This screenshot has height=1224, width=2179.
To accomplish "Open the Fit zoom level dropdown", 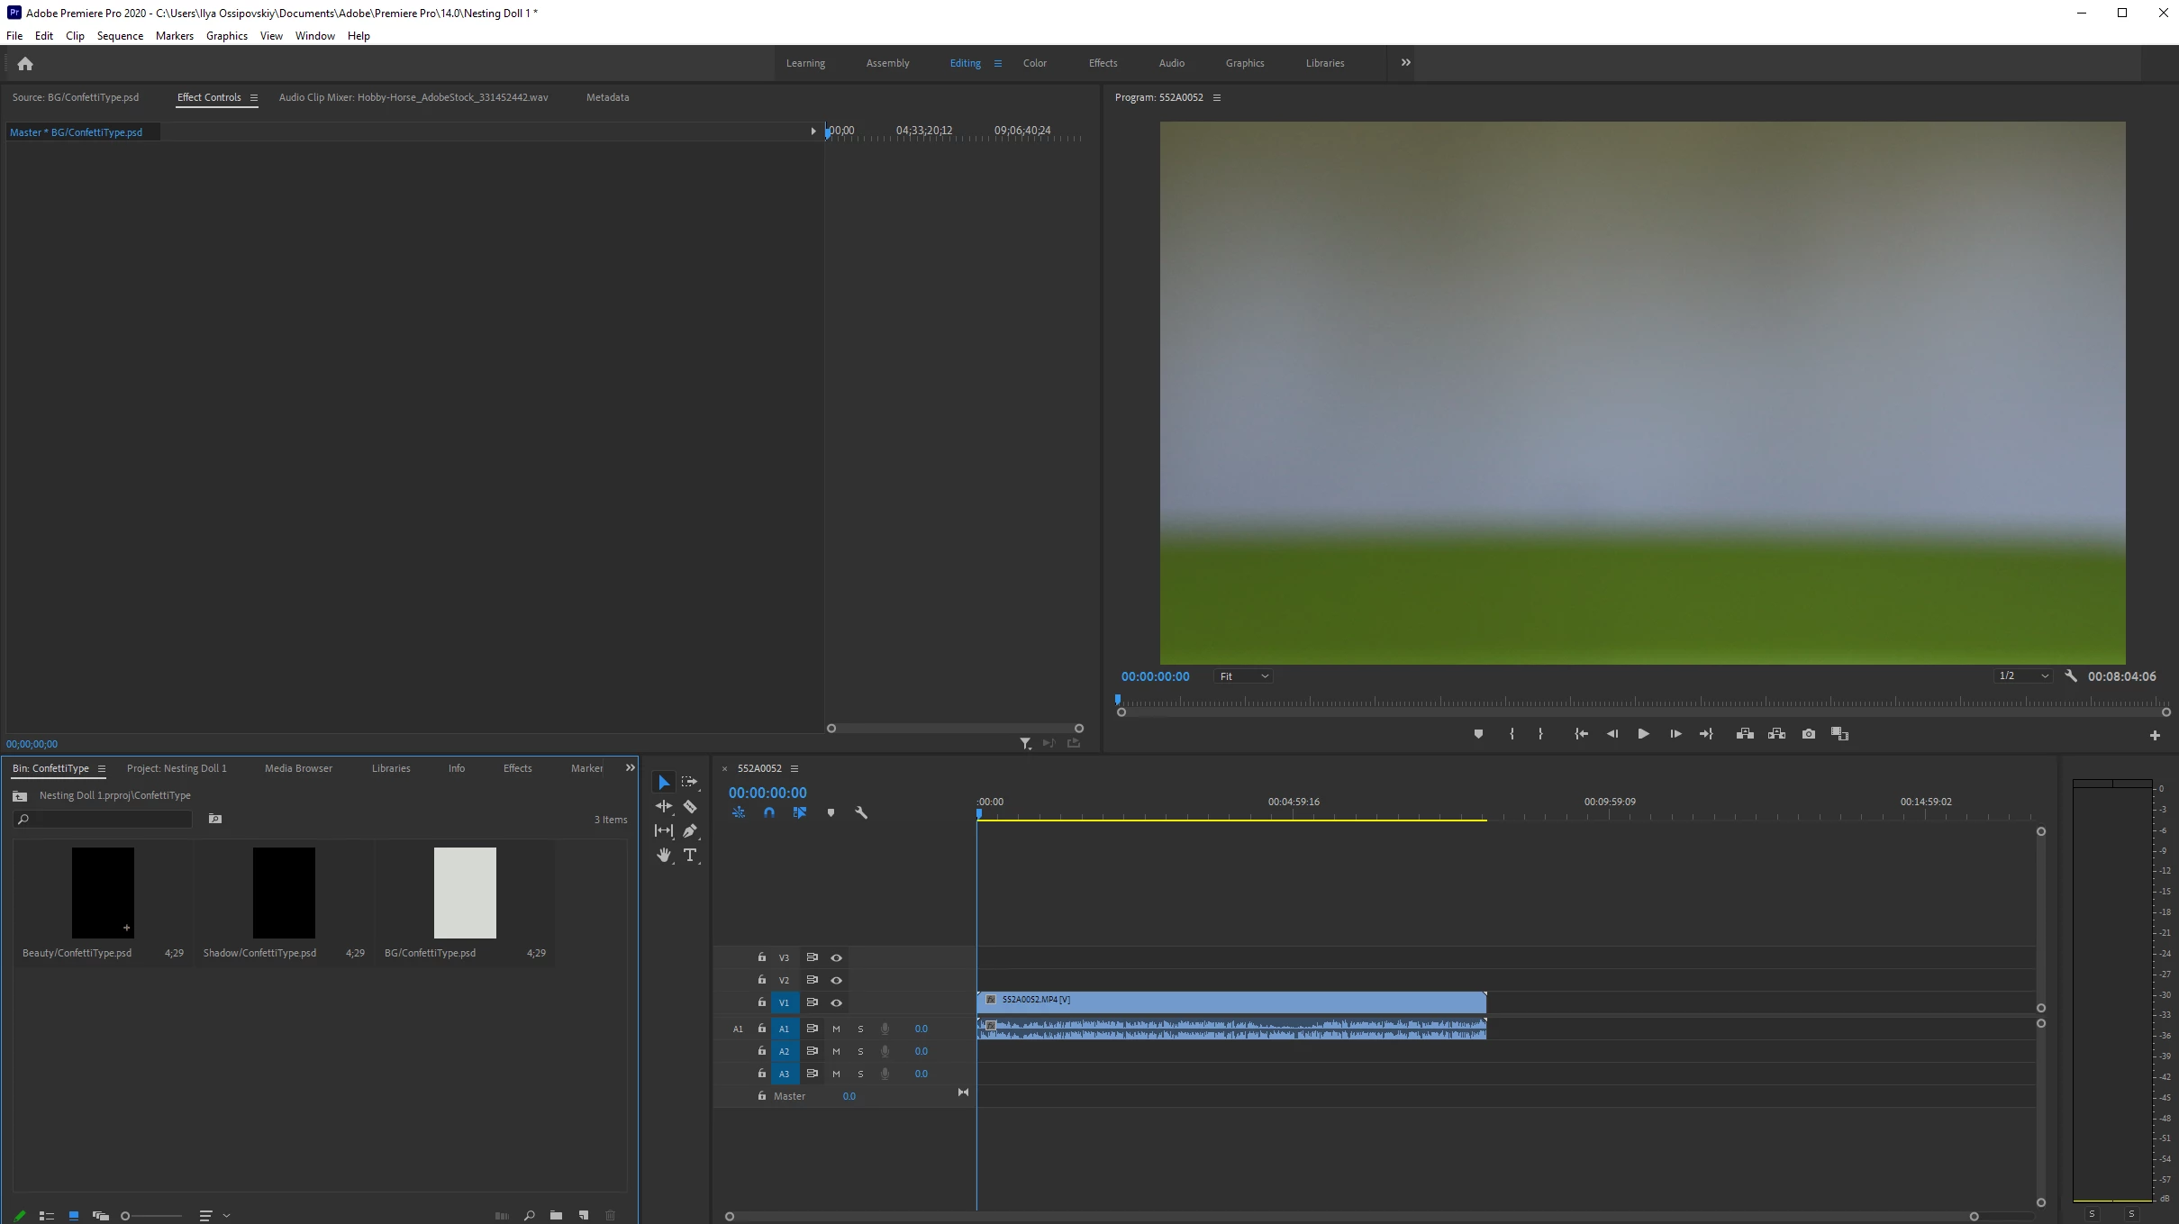I will 1243,676.
